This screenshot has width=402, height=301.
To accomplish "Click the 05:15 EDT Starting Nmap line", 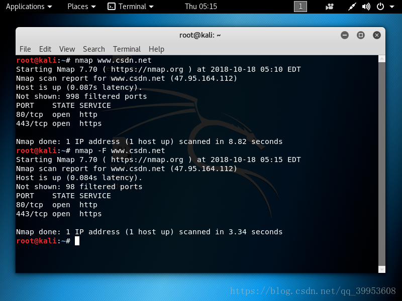I will click(158, 160).
